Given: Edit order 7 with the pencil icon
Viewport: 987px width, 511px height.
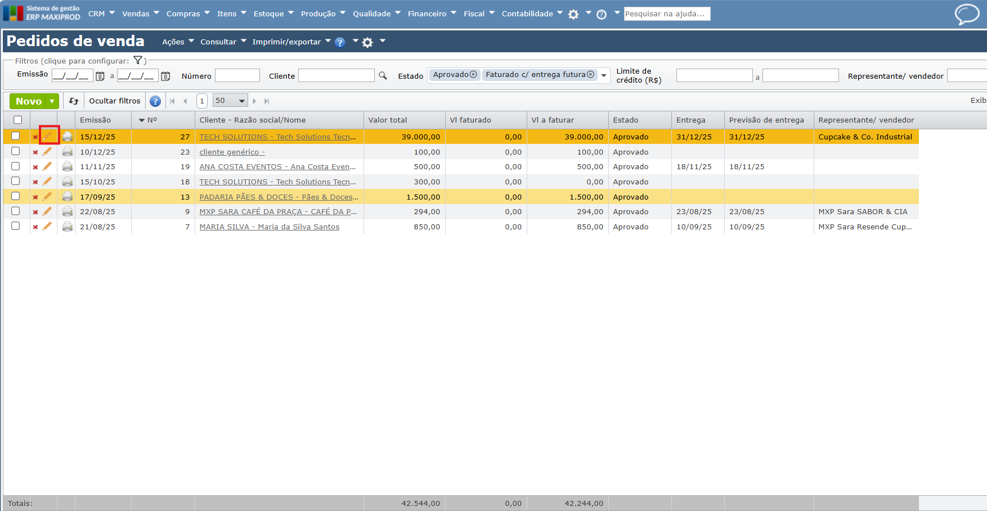Looking at the screenshot, I should [x=47, y=226].
